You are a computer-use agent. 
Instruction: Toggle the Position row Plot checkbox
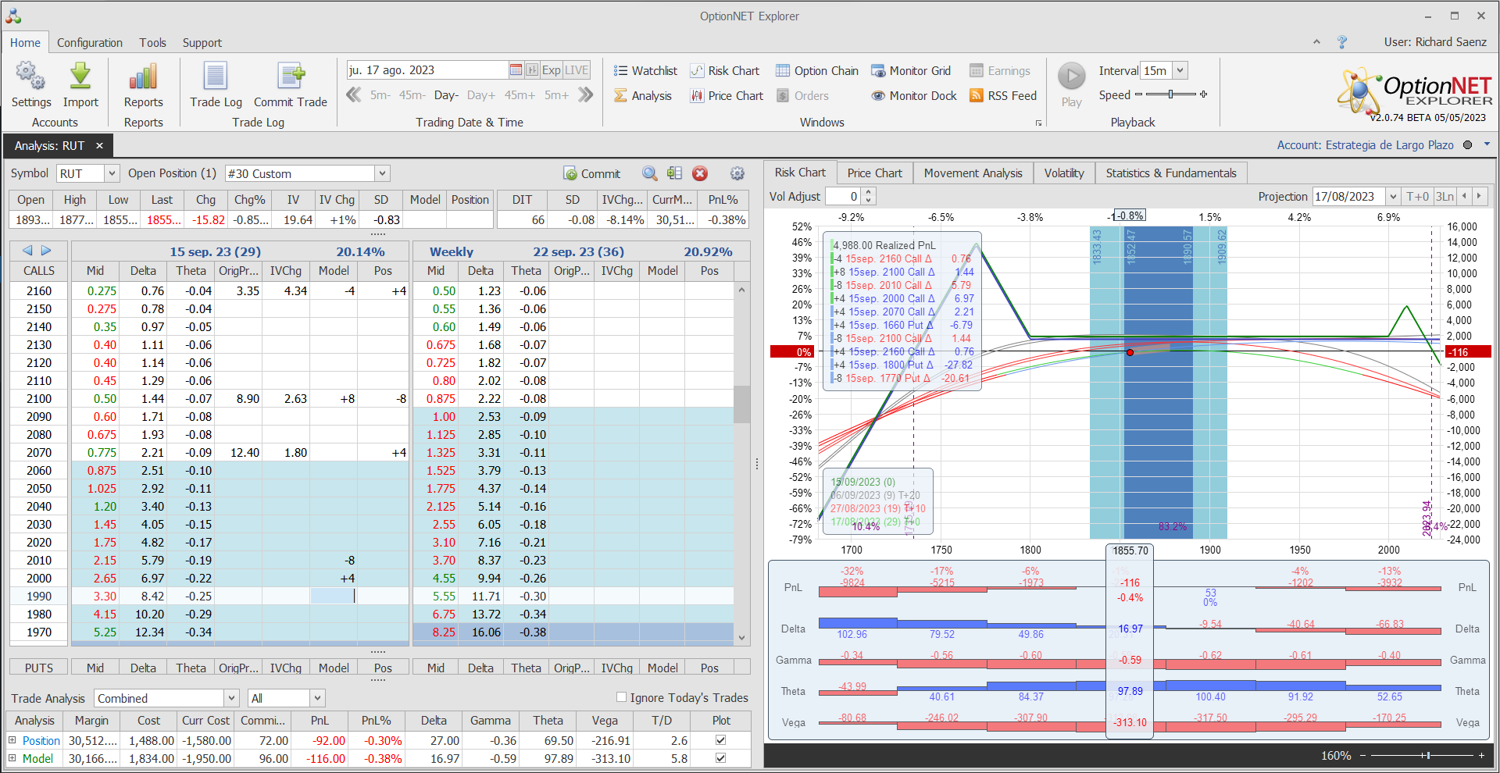pyautogui.click(x=720, y=740)
